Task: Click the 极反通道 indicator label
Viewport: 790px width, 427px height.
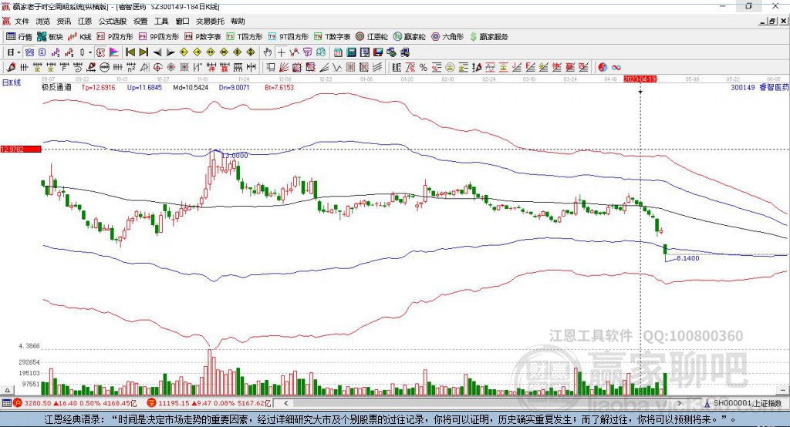Action: point(56,88)
